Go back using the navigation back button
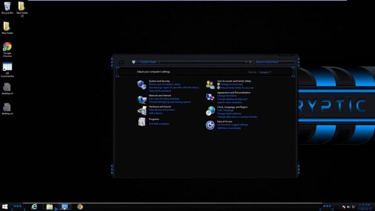 pyautogui.click(x=121, y=62)
